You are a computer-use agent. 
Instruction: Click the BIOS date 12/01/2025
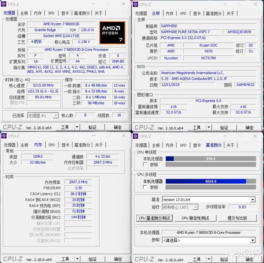(188, 85)
